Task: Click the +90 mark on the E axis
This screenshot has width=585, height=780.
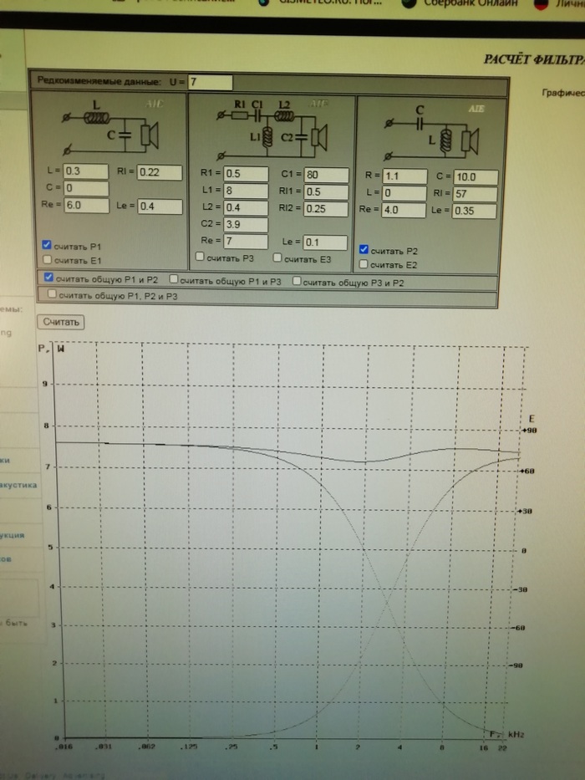Action: click(529, 431)
